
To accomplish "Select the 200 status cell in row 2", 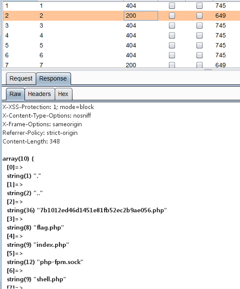I will [x=141, y=16].
